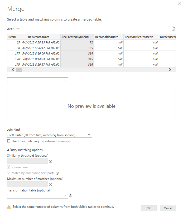Click the Cancel button
The width and height of the screenshot is (183, 217).
[168, 208]
